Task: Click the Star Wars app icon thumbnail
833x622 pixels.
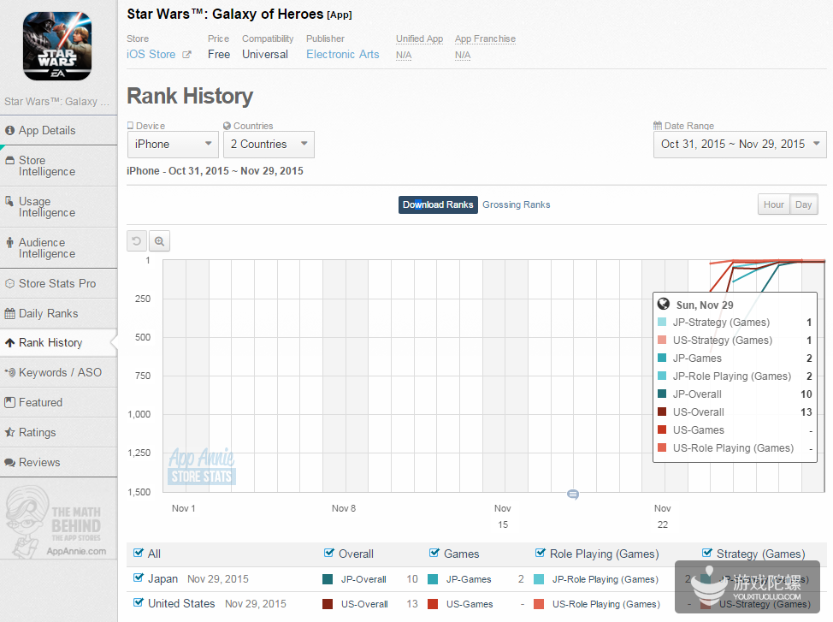Action: click(x=57, y=46)
